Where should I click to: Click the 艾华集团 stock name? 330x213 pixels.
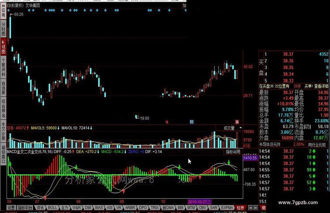tap(33, 6)
